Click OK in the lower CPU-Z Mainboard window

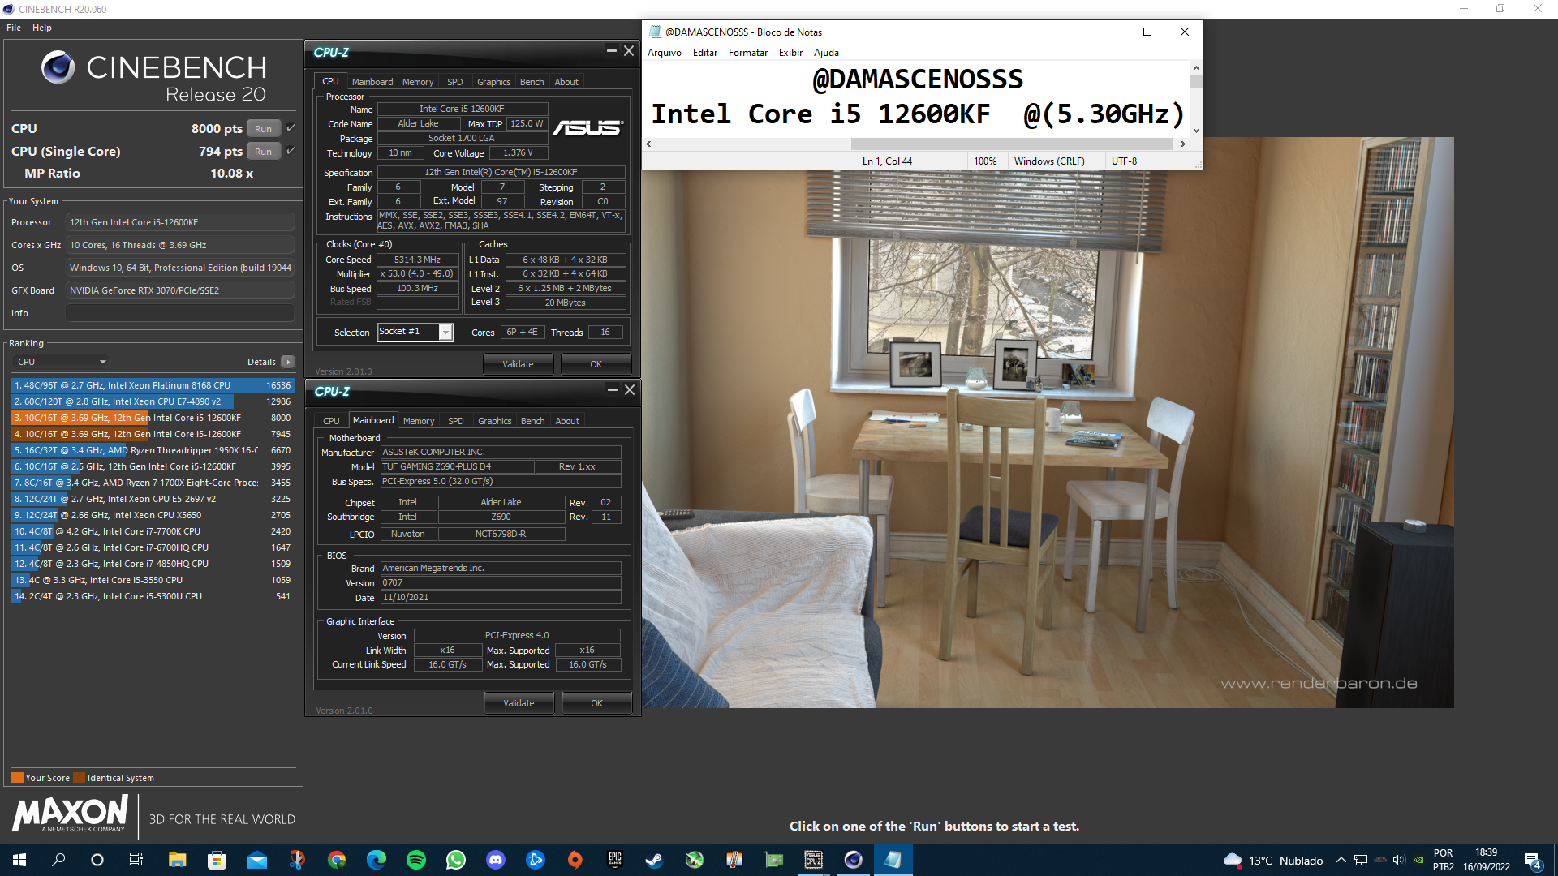(597, 703)
